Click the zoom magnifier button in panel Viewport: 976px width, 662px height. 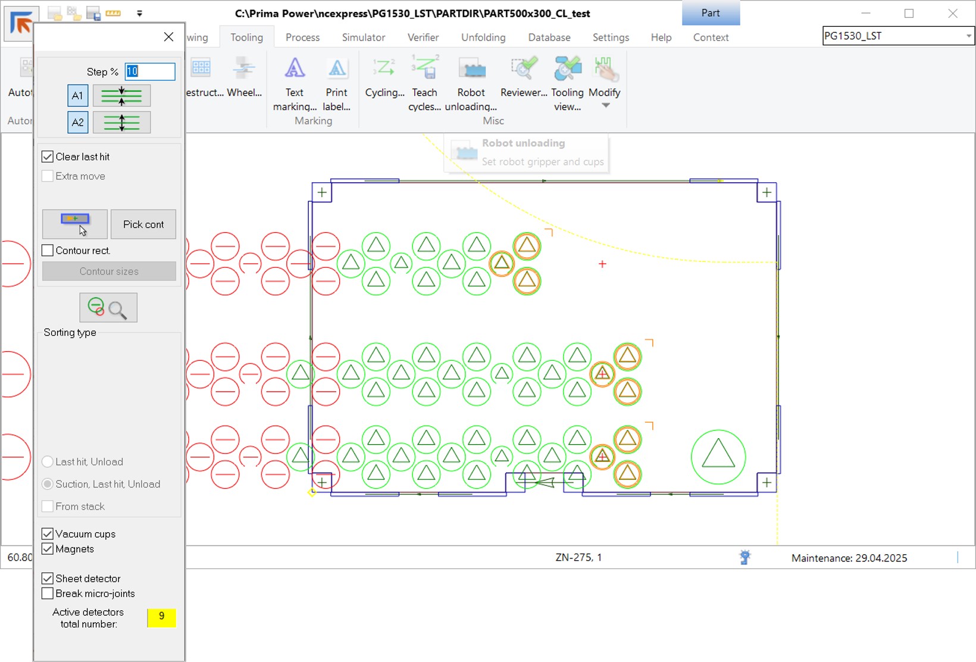click(108, 308)
